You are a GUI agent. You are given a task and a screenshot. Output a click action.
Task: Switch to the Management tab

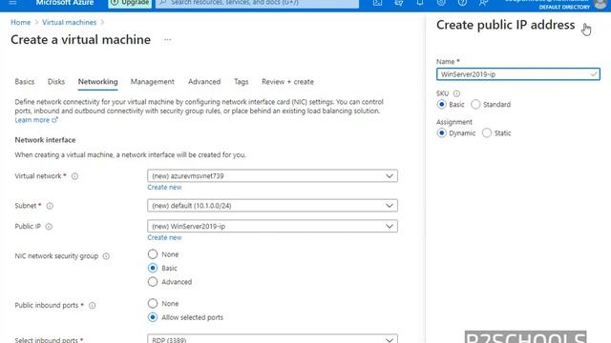(153, 82)
